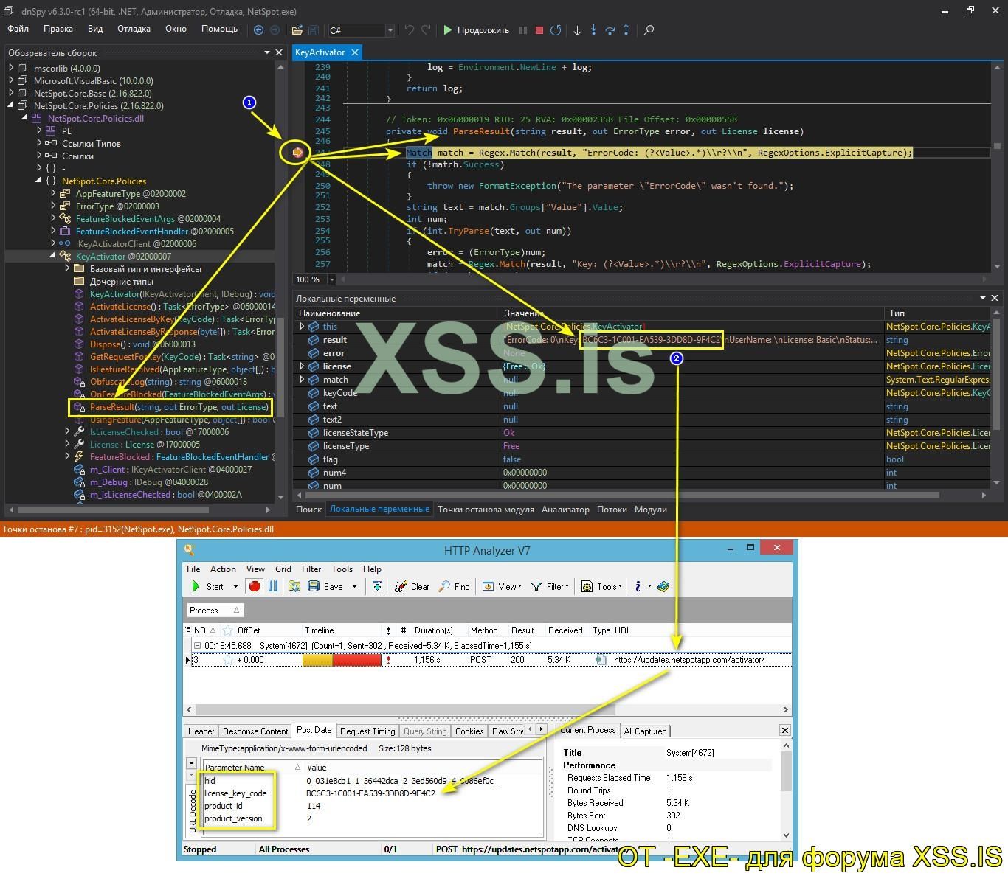
Task: Switch to the Request Timing tab
Action: click(x=367, y=731)
